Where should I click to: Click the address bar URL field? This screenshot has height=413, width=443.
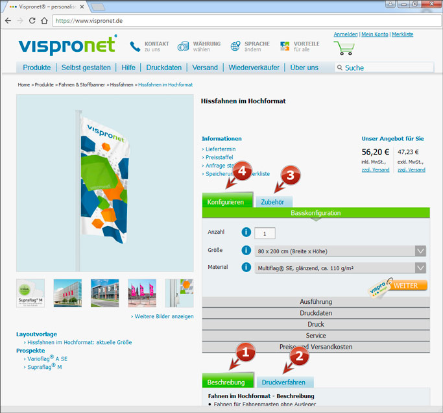point(246,21)
